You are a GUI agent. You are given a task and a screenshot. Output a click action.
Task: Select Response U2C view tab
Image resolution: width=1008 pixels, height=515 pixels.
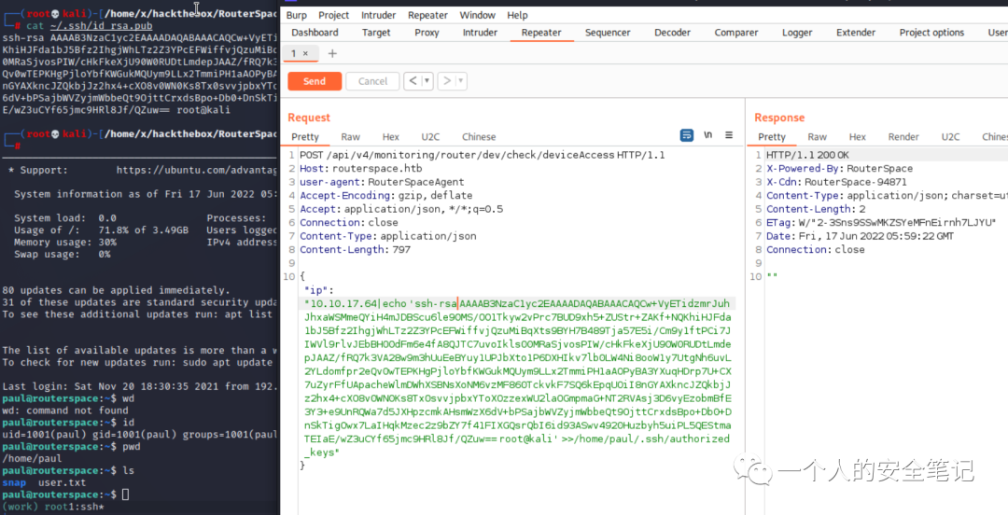[x=950, y=136]
